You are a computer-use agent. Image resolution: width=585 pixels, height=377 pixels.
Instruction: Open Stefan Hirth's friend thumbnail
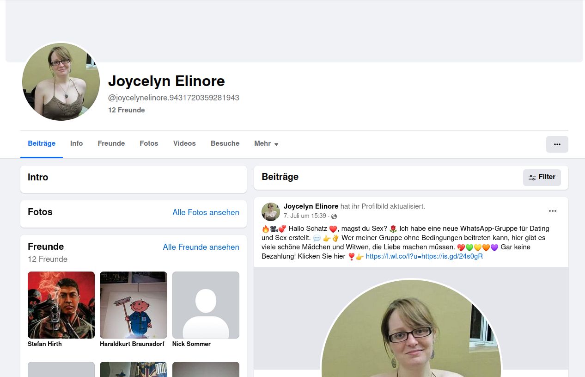click(x=61, y=305)
